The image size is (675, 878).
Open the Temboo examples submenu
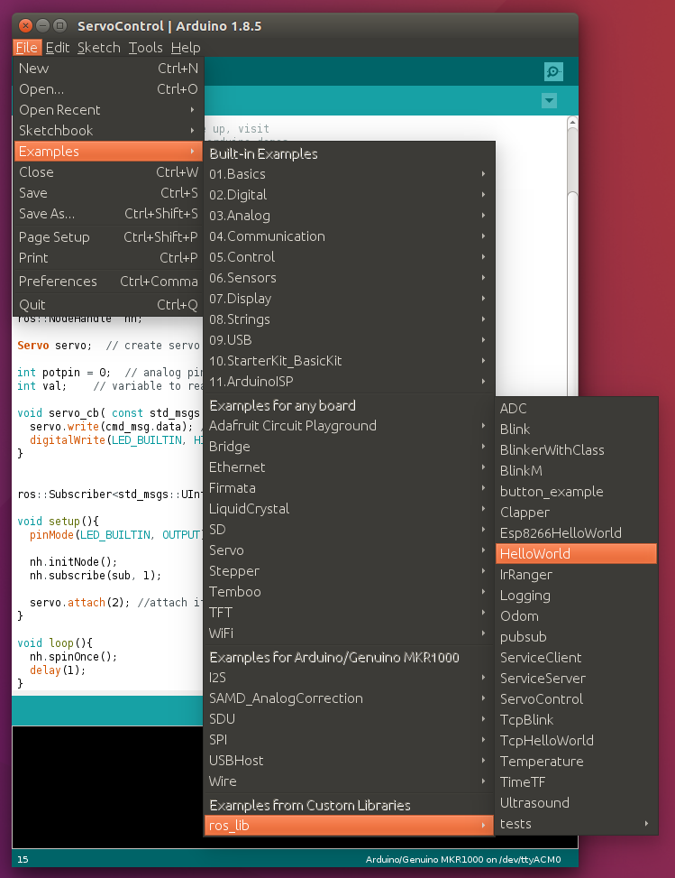coord(349,591)
